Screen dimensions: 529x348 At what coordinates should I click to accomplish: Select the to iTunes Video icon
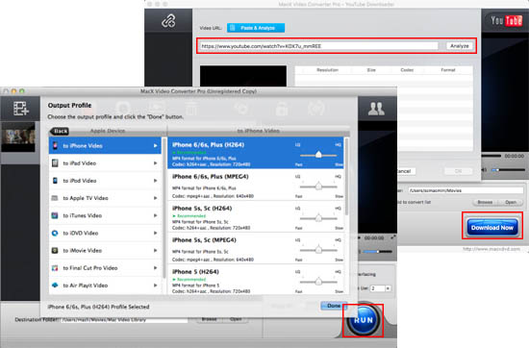click(55, 215)
